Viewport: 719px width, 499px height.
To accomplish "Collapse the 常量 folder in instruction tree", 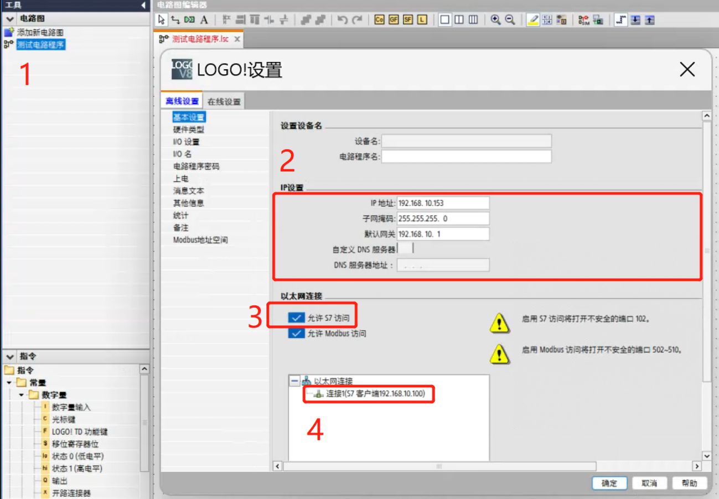I will click(9, 383).
